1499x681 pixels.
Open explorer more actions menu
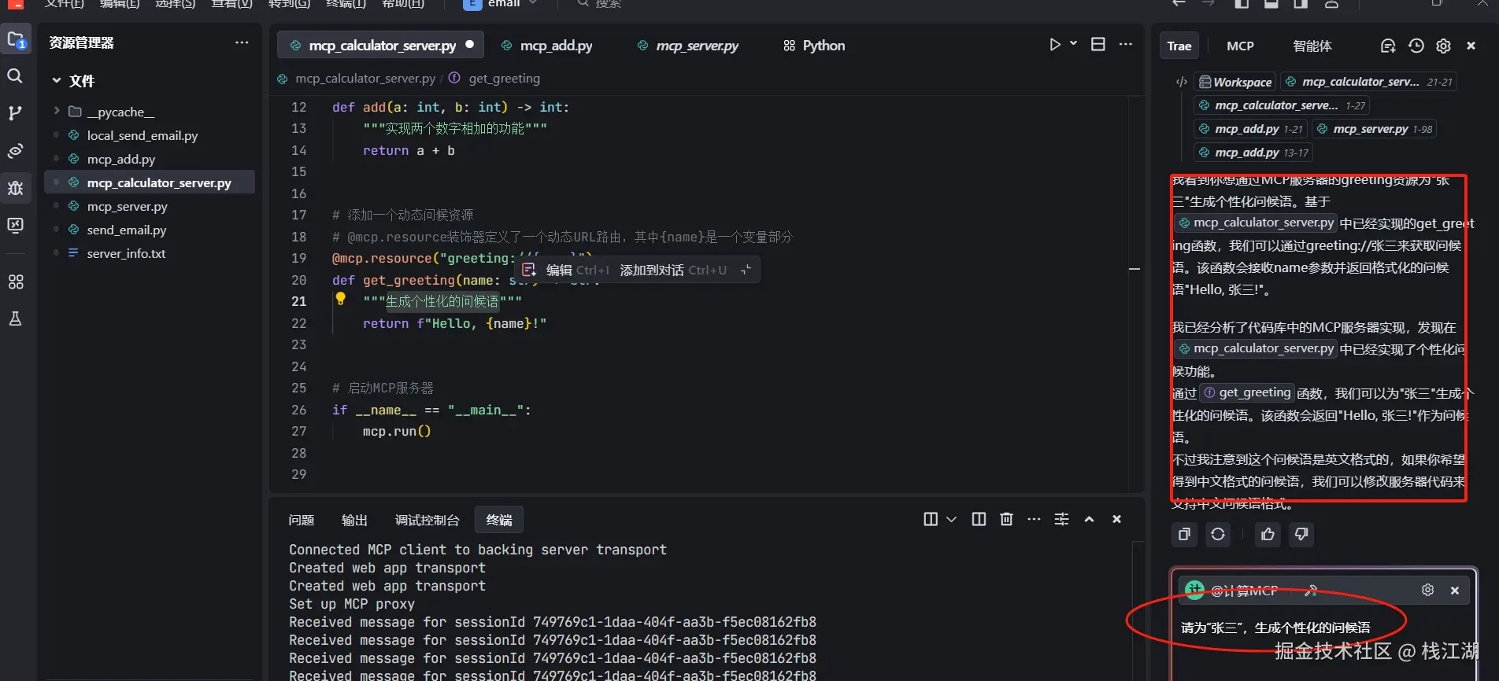point(242,42)
